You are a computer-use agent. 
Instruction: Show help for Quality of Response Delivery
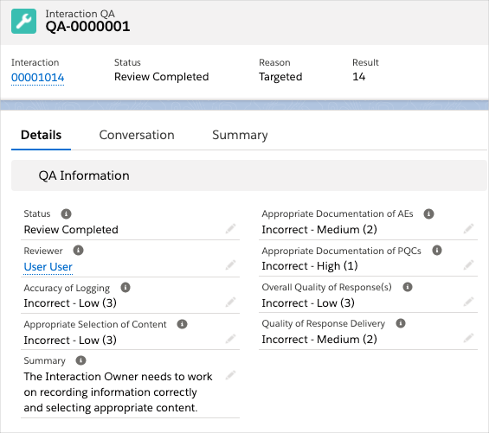click(x=401, y=323)
